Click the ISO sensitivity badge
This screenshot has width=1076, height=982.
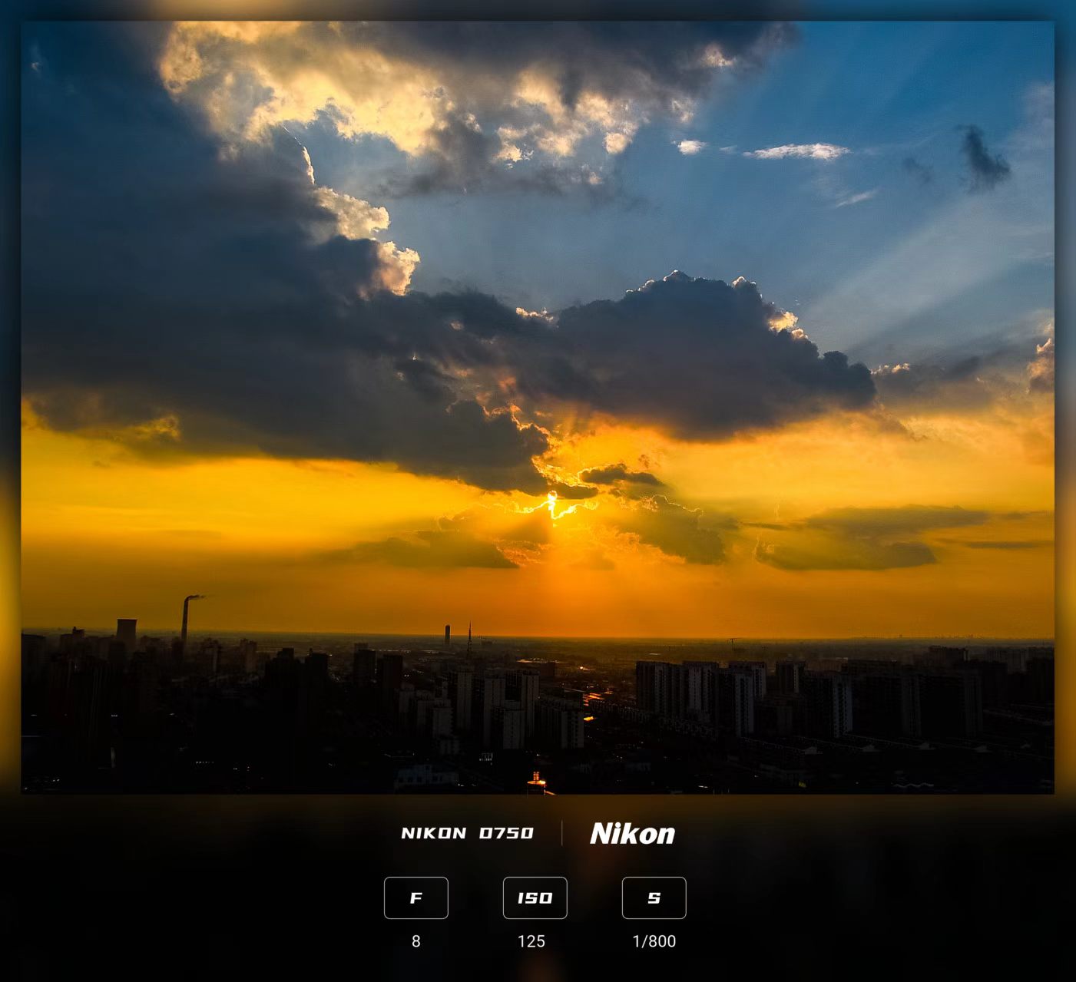pyautogui.click(x=535, y=898)
